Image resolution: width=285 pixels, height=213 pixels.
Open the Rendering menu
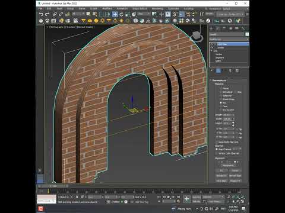click(157, 9)
